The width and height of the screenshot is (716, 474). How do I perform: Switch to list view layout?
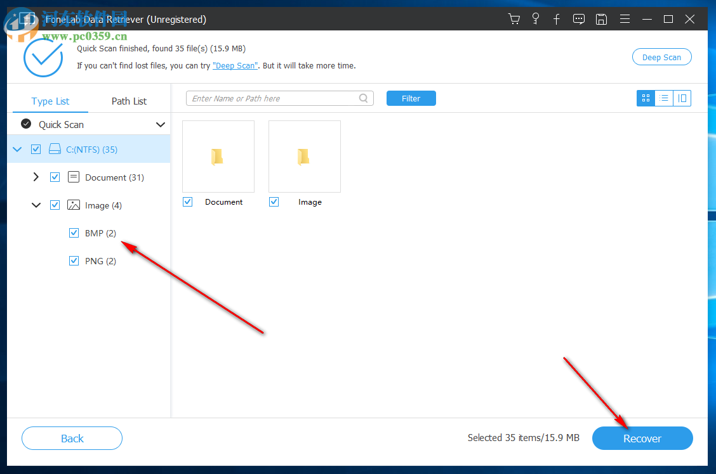tap(663, 98)
